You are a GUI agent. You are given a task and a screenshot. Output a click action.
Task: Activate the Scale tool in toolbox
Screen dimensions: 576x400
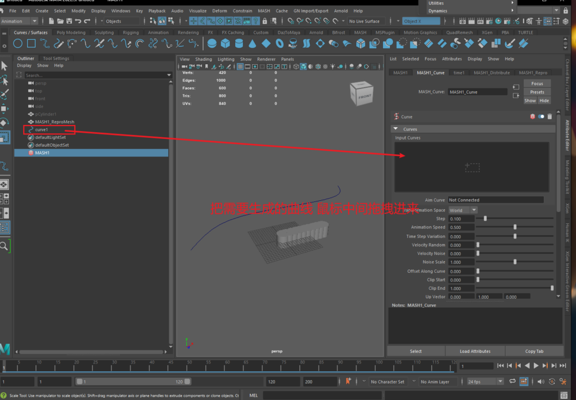pos(4,137)
